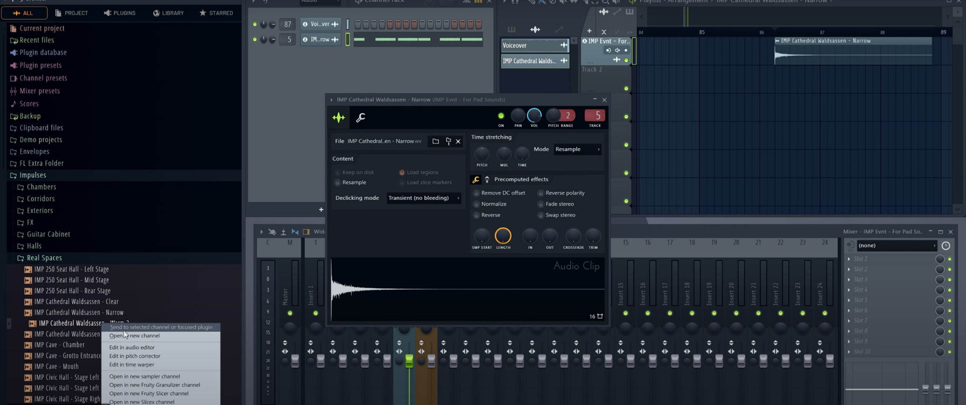Enable Remove DC offset
966x405 pixels.
[x=476, y=193]
